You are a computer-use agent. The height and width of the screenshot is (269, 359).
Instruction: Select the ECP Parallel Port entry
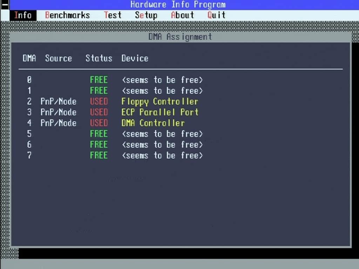(160, 112)
